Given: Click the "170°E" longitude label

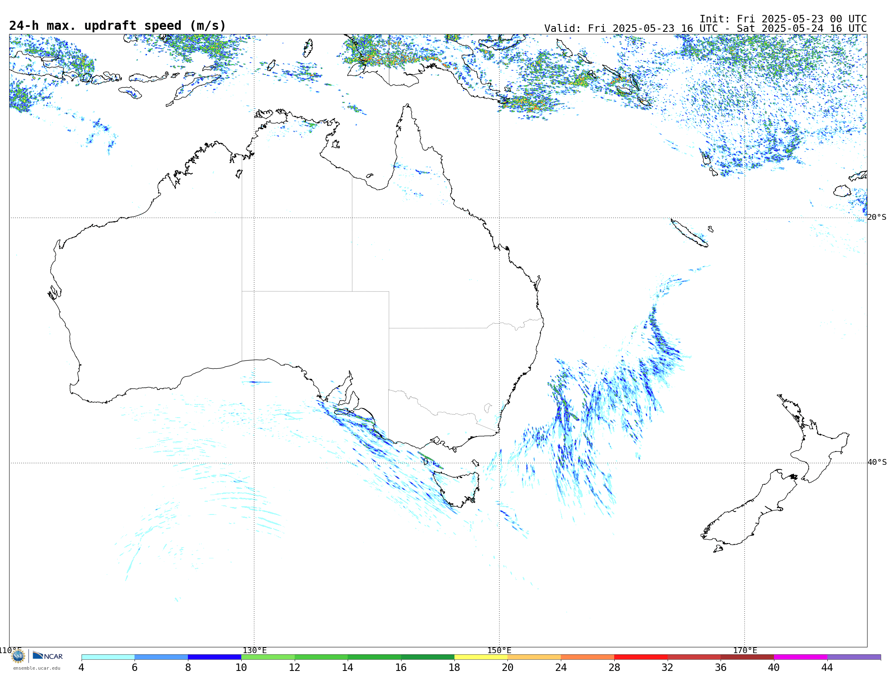Looking at the screenshot, I should tap(745, 651).
